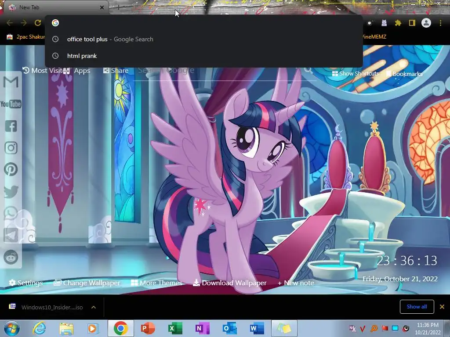Launch Outlook from the taskbar
The height and width of the screenshot is (337, 450).
pos(229,328)
